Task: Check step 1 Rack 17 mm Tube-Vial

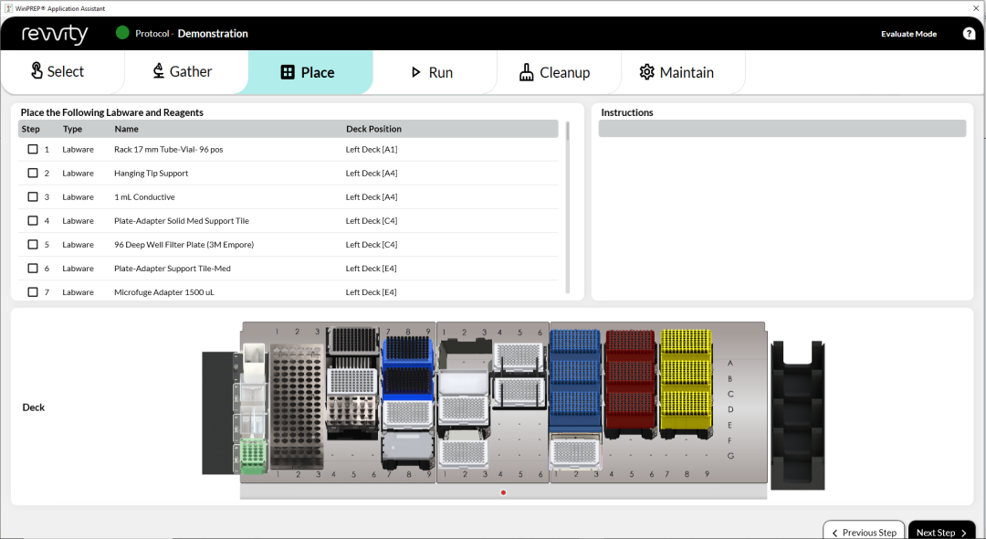Action: pyautogui.click(x=33, y=149)
